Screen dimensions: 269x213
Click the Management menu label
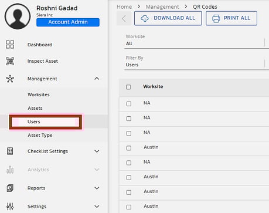click(x=42, y=79)
